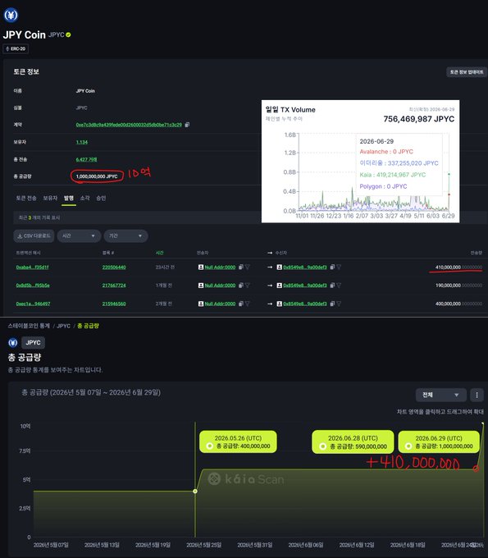Open Null Addr:0000 sender in 190,000,000 row

tap(220, 286)
